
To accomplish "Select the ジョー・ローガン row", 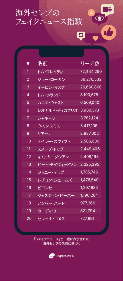I will point(61,79).
